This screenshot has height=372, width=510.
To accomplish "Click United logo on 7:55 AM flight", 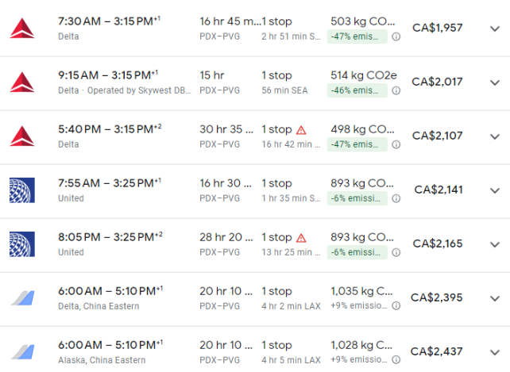I will pos(22,190).
